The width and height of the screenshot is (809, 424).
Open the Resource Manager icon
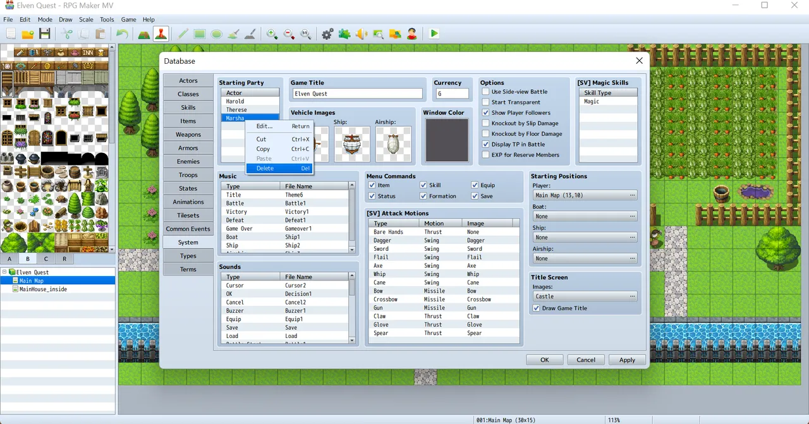point(395,33)
